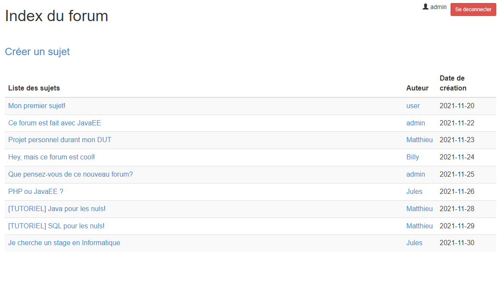This screenshot has width=504, height=302.
Task: Visit Billy's author profile
Action: pyautogui.click(x=413, y=157)
